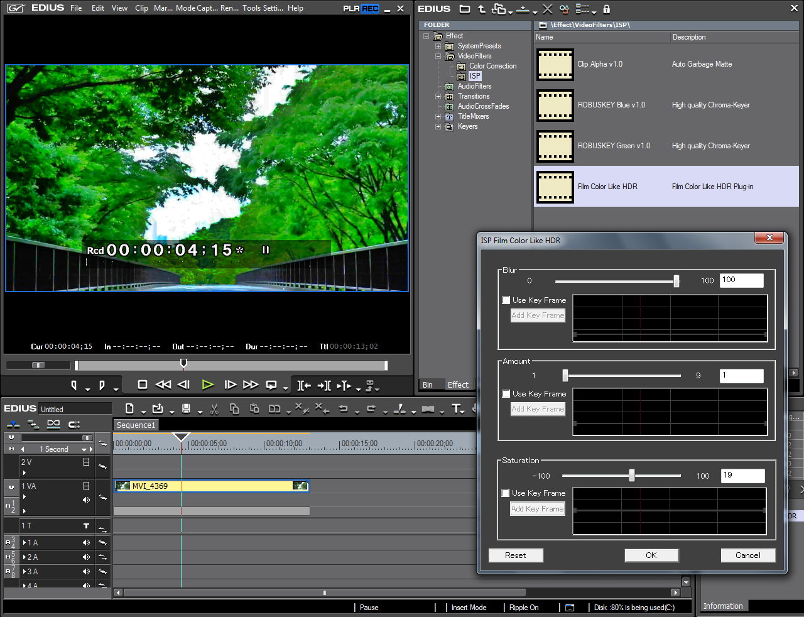Toggle snap to event icon
The width and height of the screenshot is (804, 617).
point(74,425)
